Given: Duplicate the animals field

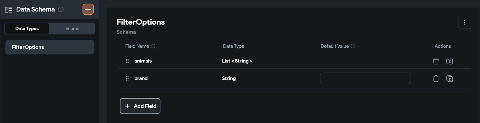Looking at the screenshot, I should (450, 61).
